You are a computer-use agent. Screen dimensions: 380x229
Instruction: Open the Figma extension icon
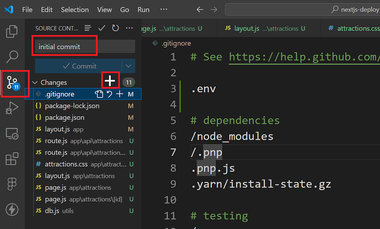coord(12,184)
